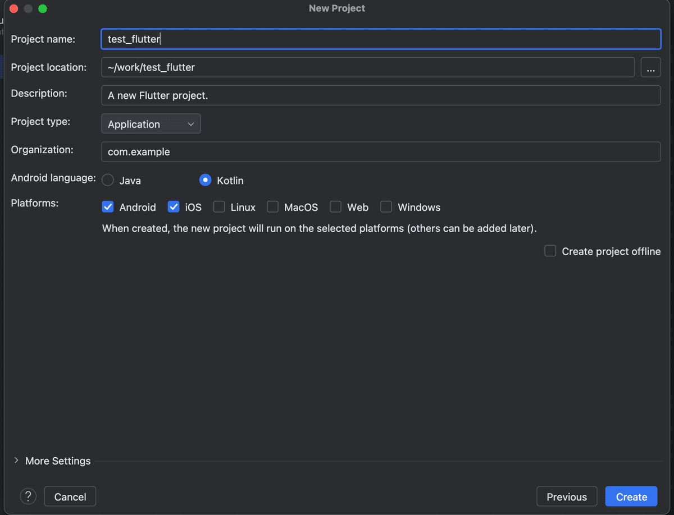The image size is (674, 515).
Task: Click the "When created, the new project" note
Action: [320, 229]
